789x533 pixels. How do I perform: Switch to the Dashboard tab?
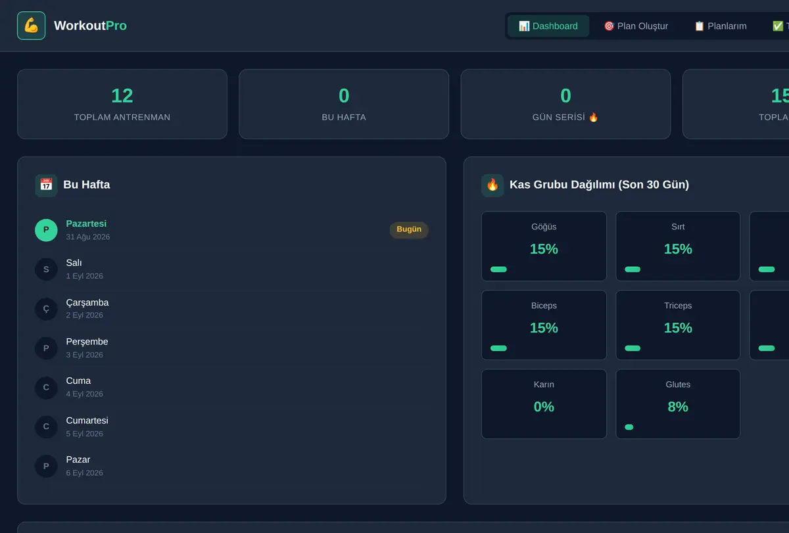548,26
